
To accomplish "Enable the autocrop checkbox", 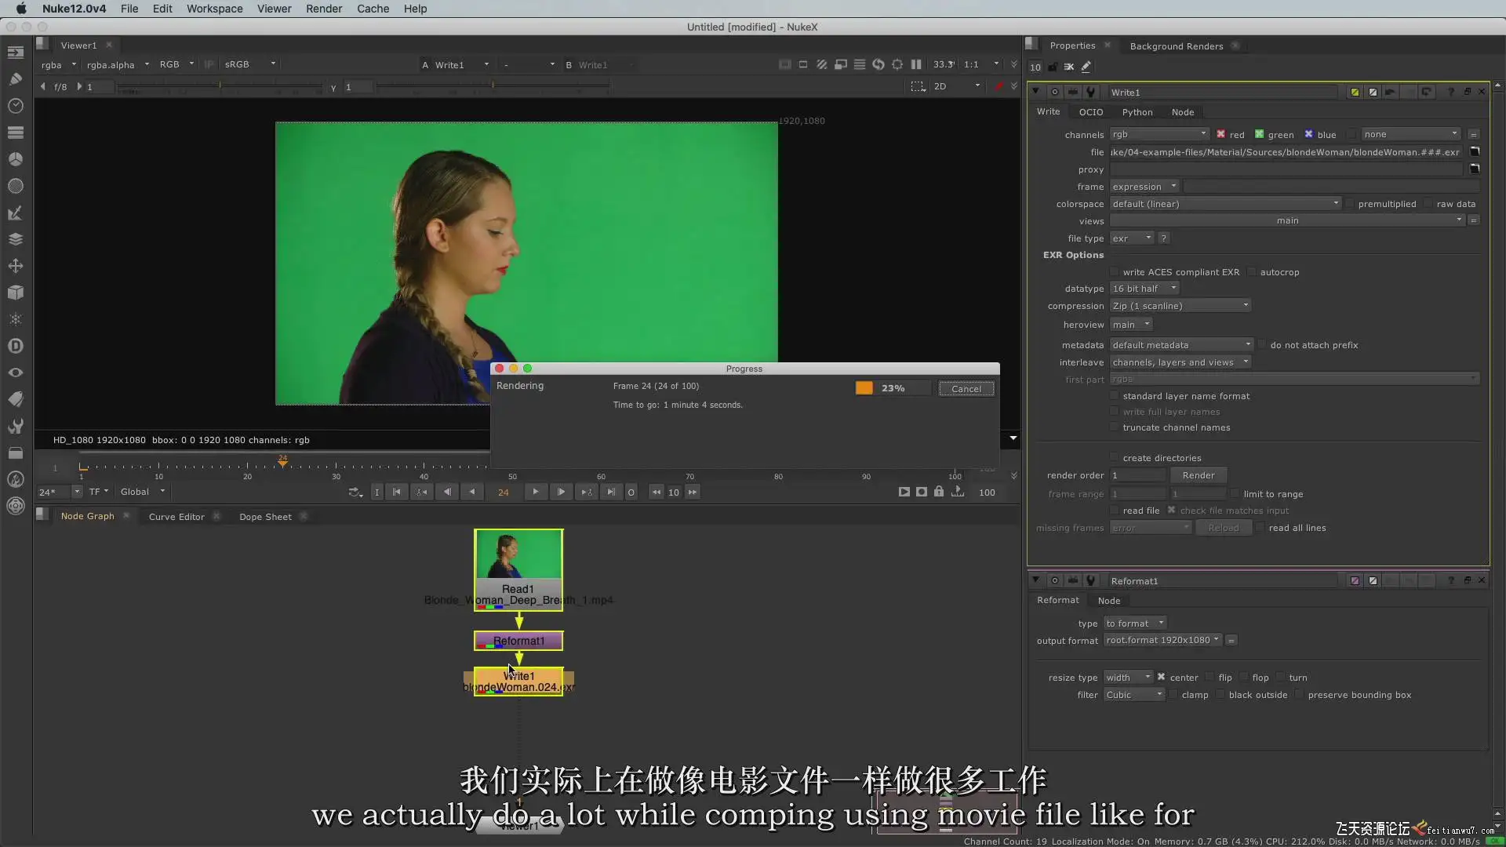I will click(1252, 272).
